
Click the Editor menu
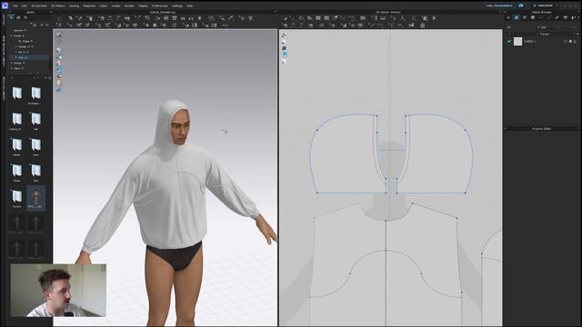tap(104, 6)
